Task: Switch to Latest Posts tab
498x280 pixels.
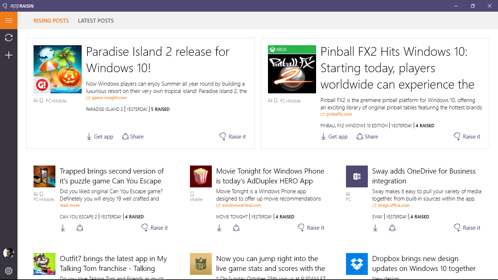Action: point(96,20)
